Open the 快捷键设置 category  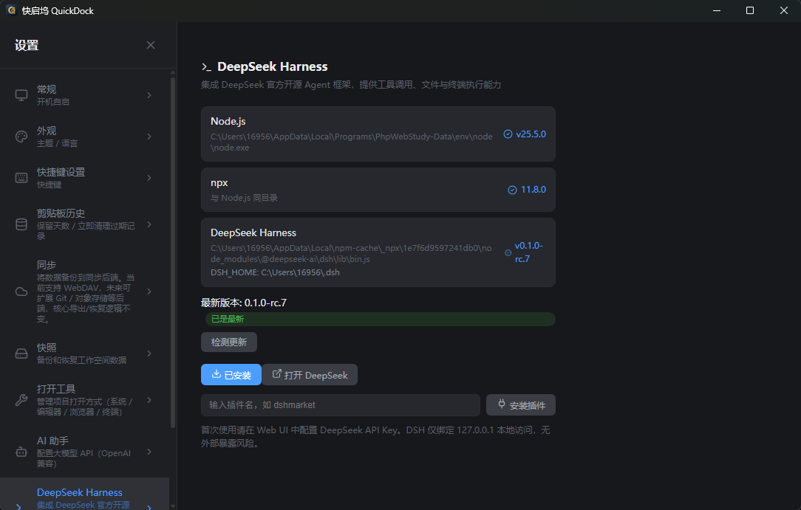click(85, 178)
